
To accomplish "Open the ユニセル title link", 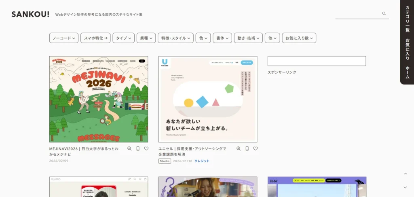I will 192,152.
